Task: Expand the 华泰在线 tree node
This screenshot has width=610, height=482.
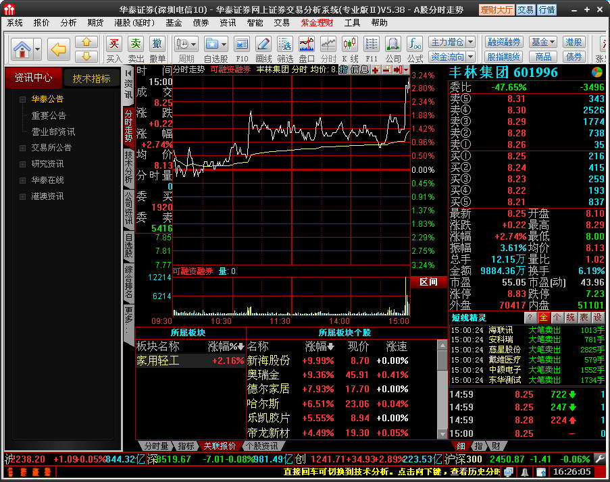Action: click(22, 180)
